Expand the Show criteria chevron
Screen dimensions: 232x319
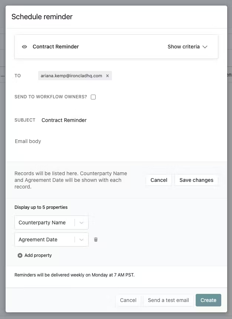coord(205,47)
